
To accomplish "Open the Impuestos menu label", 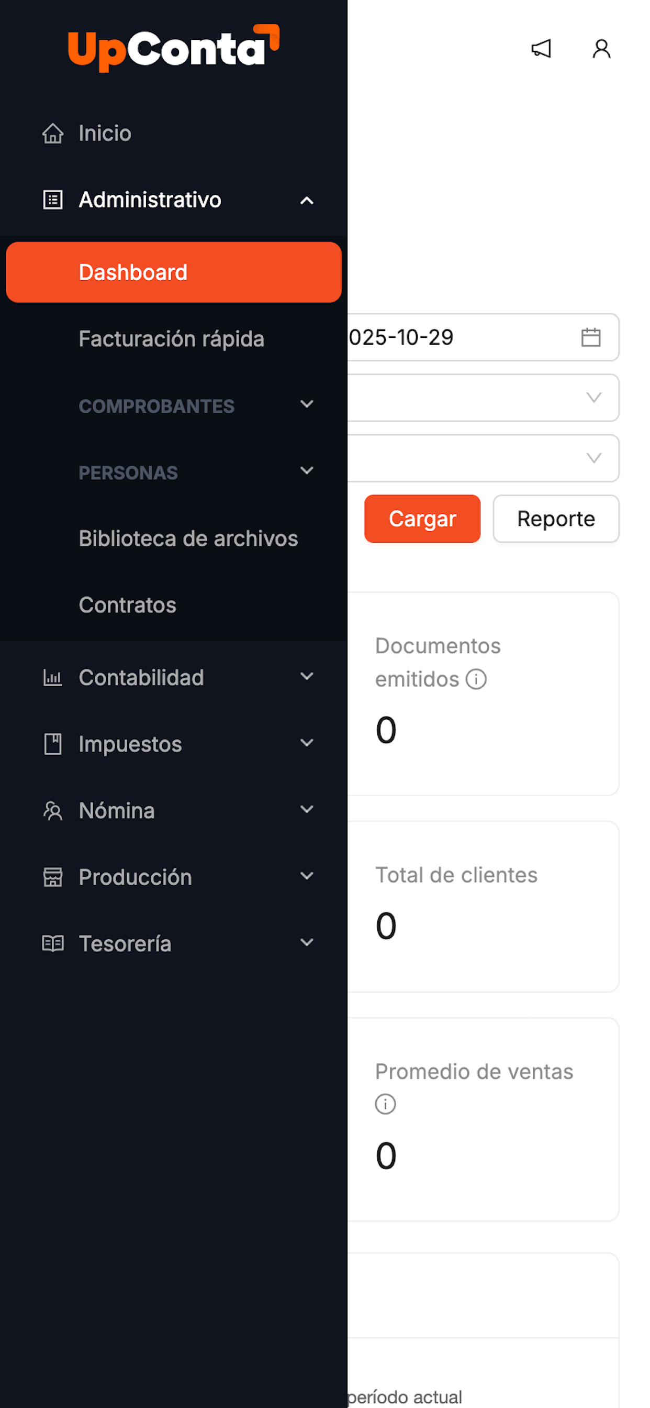I will pyautogui.click(x=130, y=744).
